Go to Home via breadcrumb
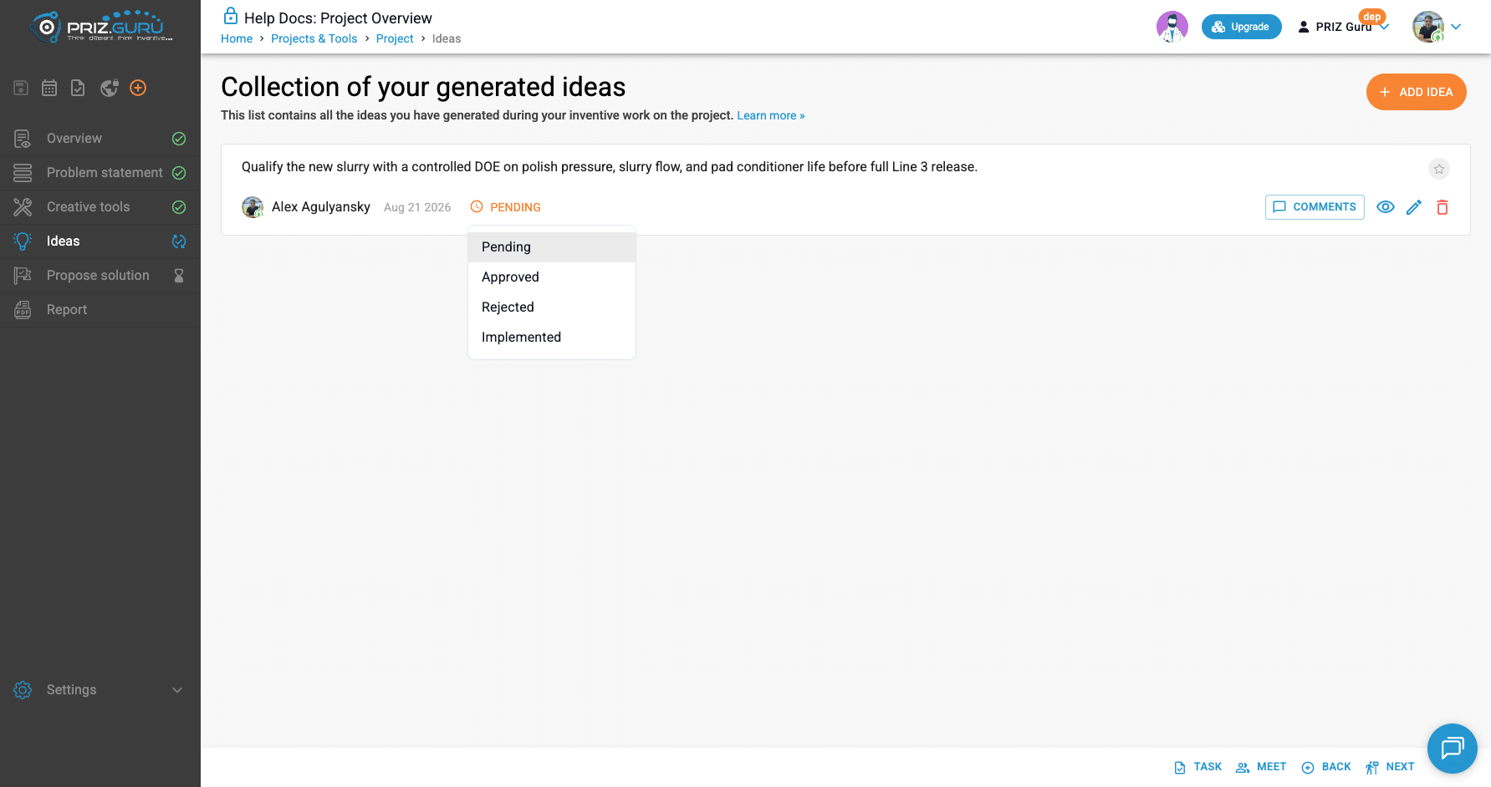This screenshot has width=1491, height=787. click(237, 38)
